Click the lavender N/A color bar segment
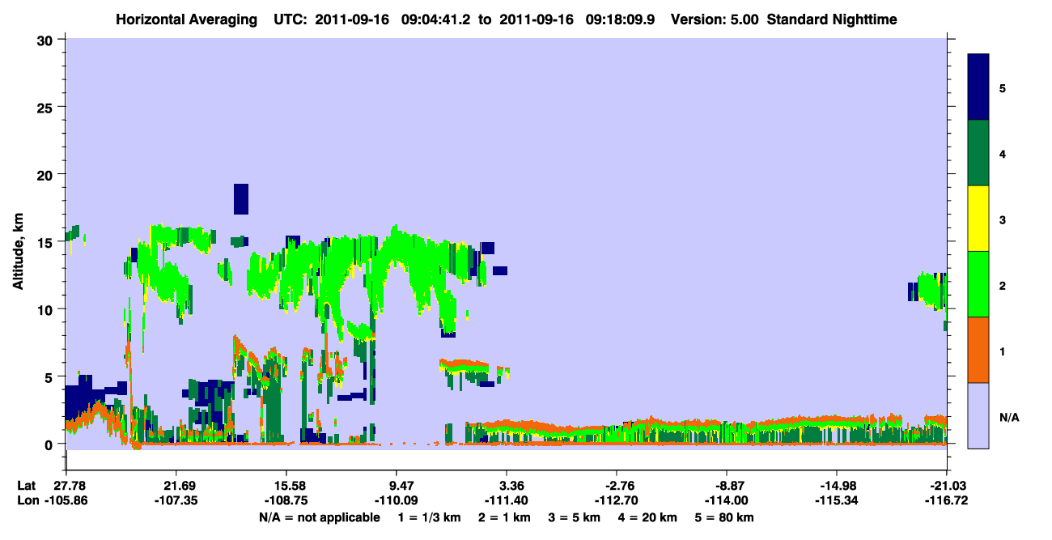The image size is (1052, 540). [x=978, y=415]
